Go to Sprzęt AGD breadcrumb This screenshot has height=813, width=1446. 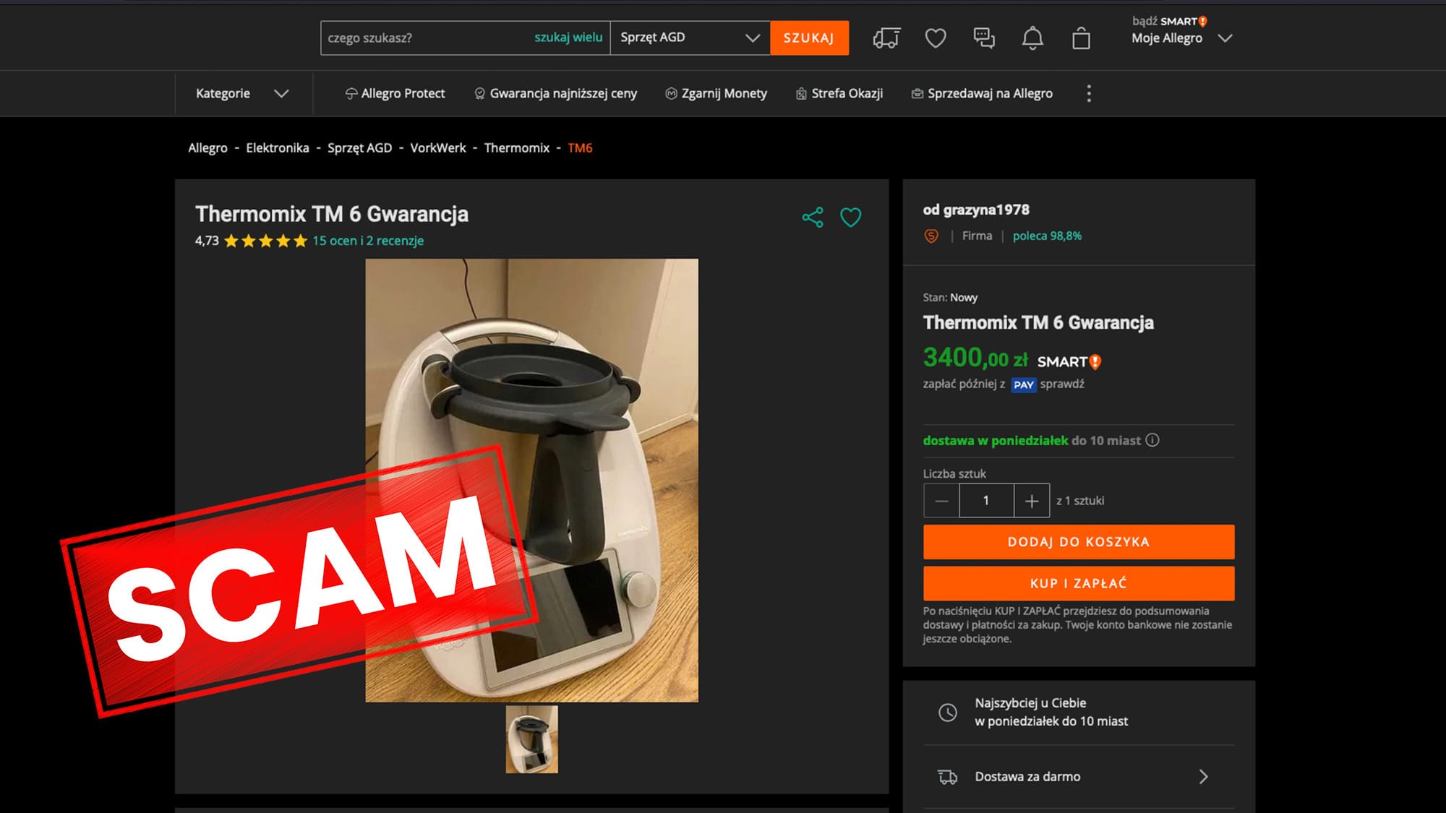(x=359, y=148)
